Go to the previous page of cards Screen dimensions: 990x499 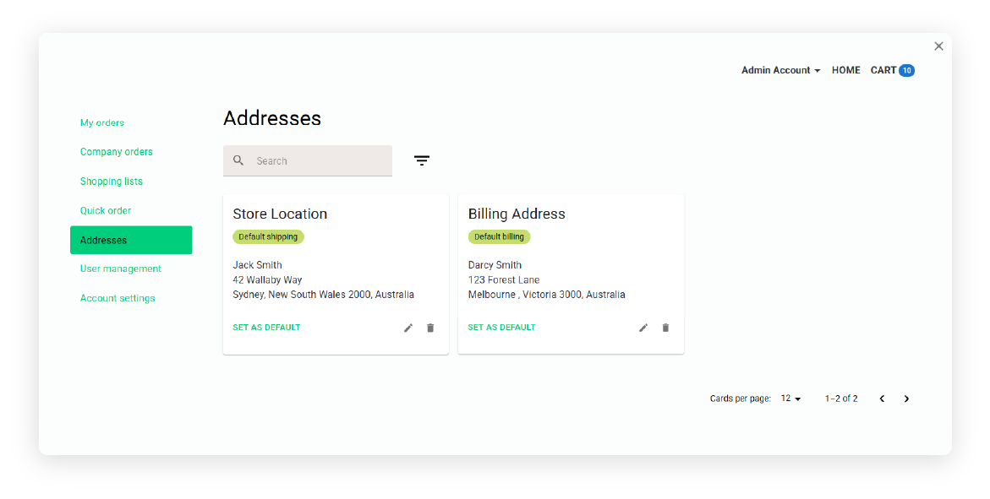[x=882, y=399]
